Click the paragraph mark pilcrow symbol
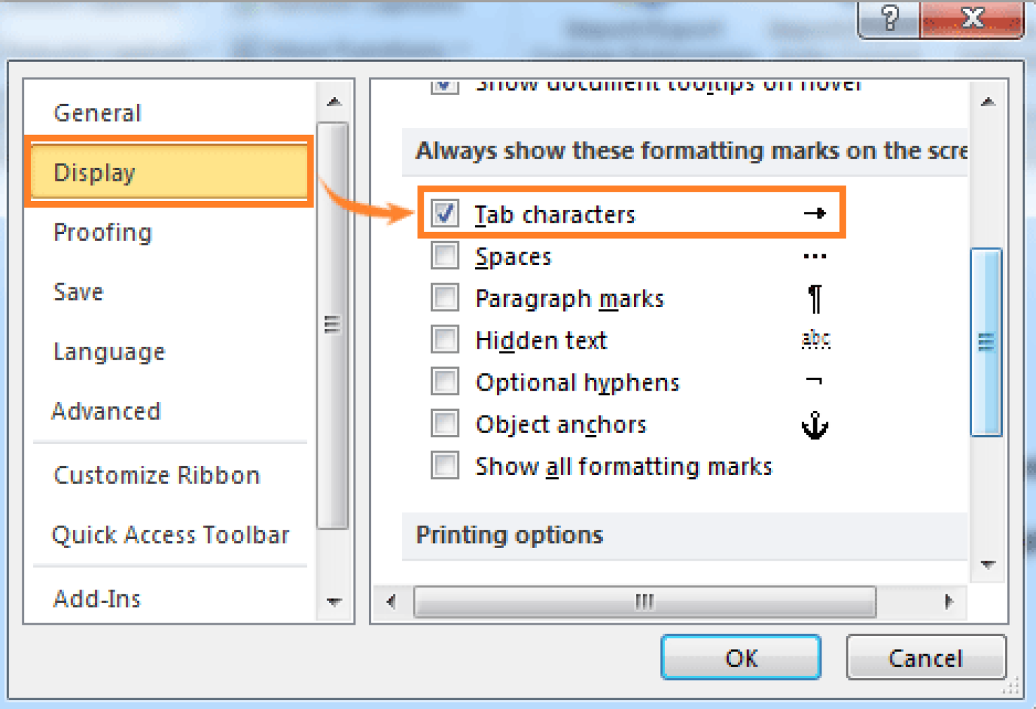1036x709 pixels. click(x=814, y=299)
